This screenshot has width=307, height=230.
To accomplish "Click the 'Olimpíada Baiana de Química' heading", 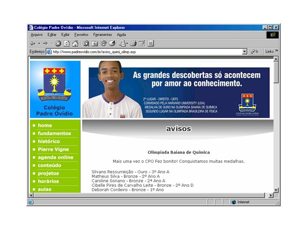I will (179, 152).
